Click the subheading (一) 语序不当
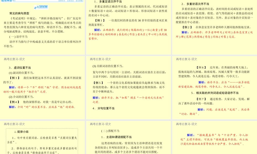The width and height of the screenshot is (257, 154). 18,37
